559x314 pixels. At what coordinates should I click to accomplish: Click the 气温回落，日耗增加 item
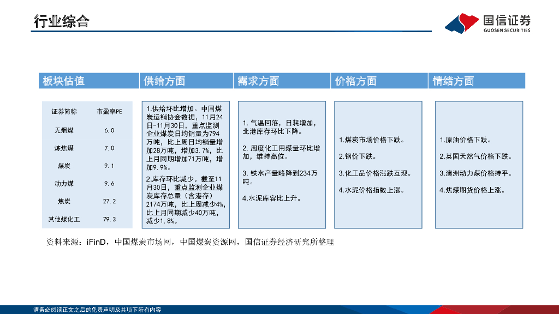[x=279, y=127]
